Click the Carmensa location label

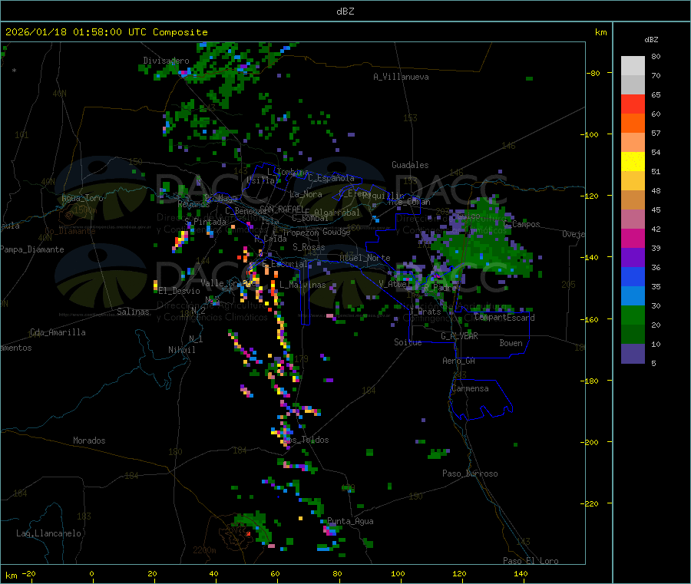[470, 388]
